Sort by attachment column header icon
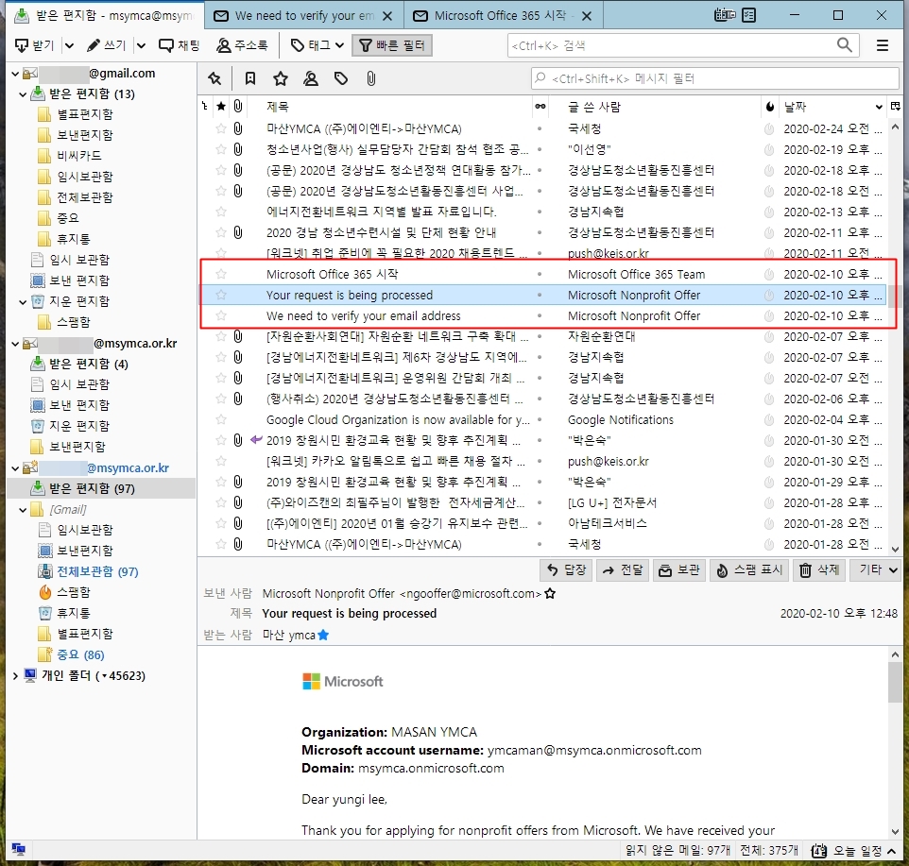The height and width of the screenshot is (866, 909). click(x=238, y=106)
